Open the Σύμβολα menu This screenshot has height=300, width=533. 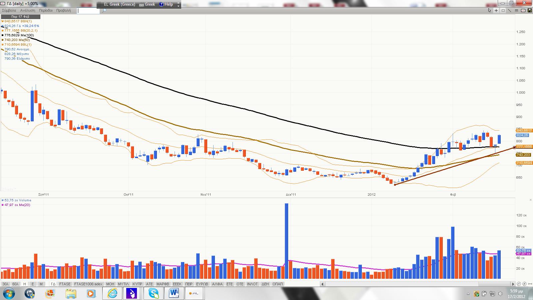pyautogui.click(x=9, y=10)
